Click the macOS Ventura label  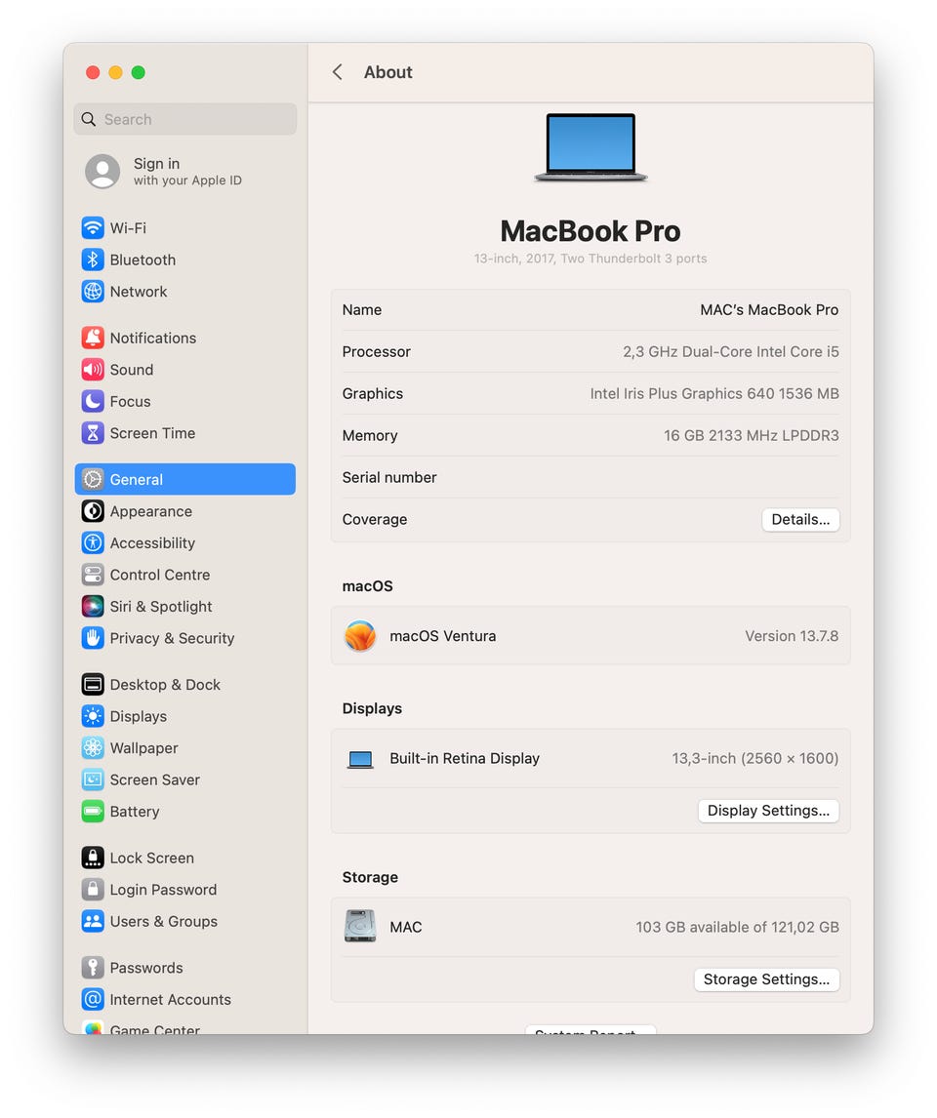pyautogui.click(x=443, y=636)
